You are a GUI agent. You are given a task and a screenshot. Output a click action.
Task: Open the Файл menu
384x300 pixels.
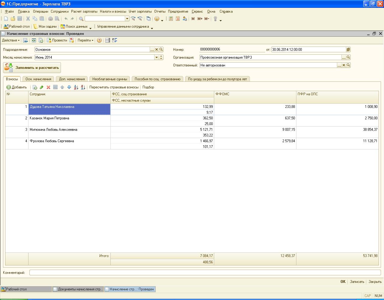tap(9, 11)
